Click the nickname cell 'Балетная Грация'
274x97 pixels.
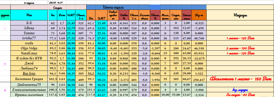click(29, 79)
